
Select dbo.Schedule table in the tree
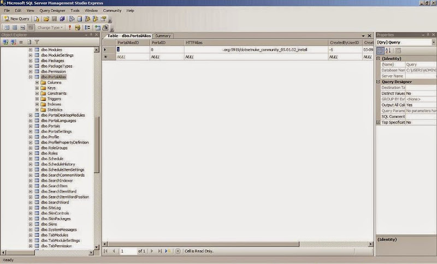[52, 159]
